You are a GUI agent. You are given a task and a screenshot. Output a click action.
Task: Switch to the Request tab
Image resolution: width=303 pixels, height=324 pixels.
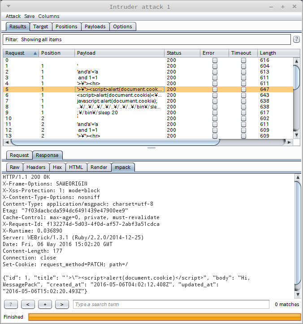19,155
